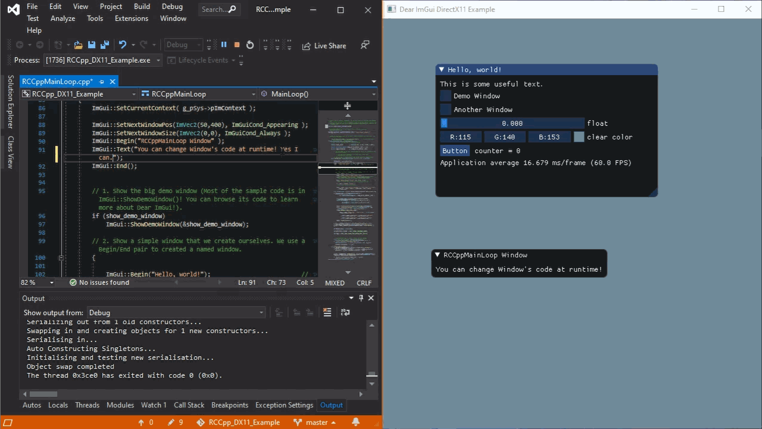Undo the last edit
The image size is (762, 429).
point(122,45)
